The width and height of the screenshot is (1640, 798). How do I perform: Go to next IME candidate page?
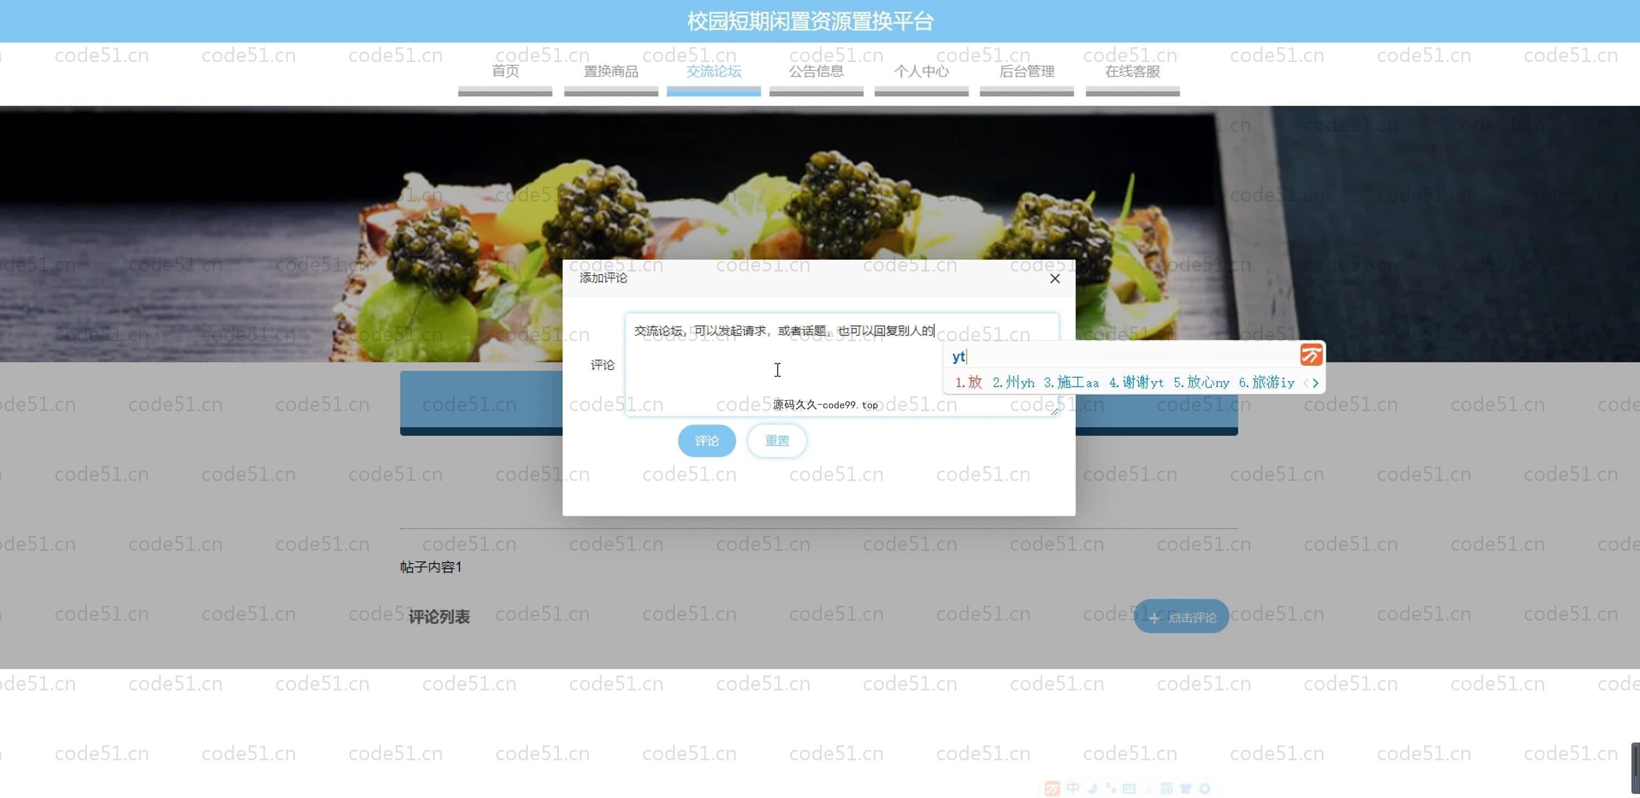1315,383
